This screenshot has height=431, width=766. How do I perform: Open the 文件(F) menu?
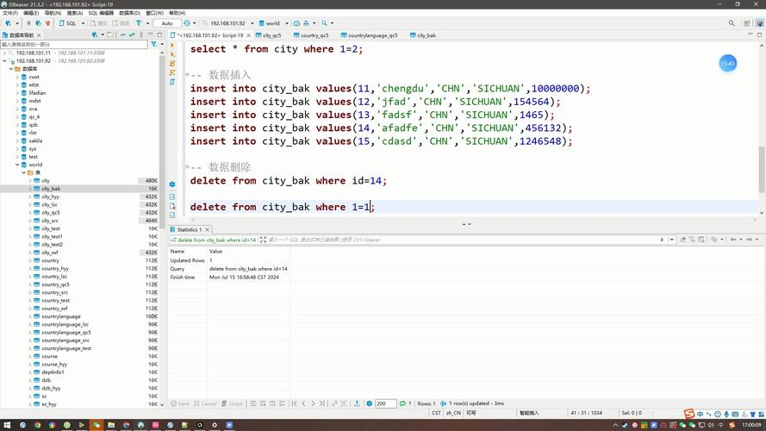pyautogui.click(x=10, y=13)
